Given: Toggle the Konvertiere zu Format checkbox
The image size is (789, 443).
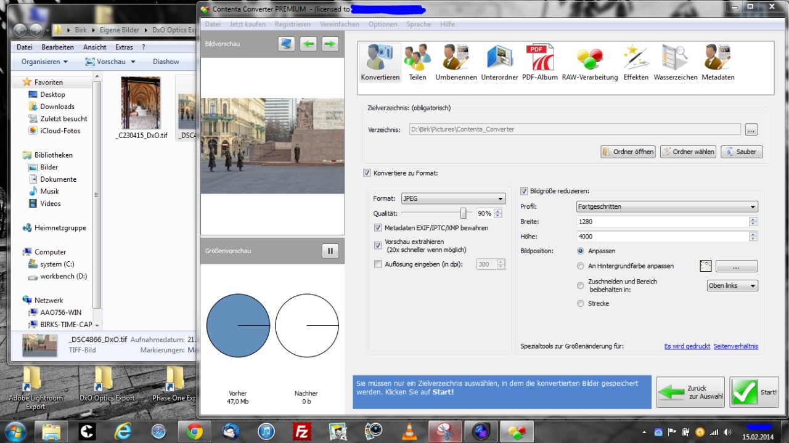Looking at the screenshot, I should pos(367,173).
